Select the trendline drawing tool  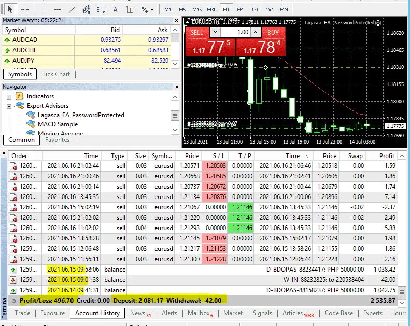[x=72, y=10]
